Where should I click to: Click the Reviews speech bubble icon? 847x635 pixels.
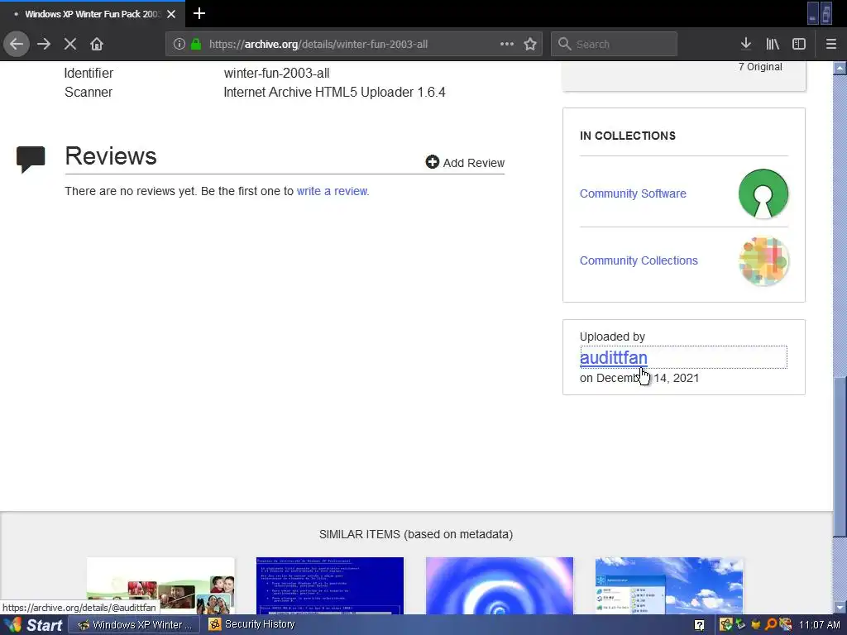(31, 159)
